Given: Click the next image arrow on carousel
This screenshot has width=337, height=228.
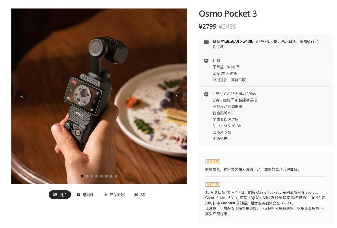Looking at the screenshot, I should pyautogui.click(x=176, y=96).
